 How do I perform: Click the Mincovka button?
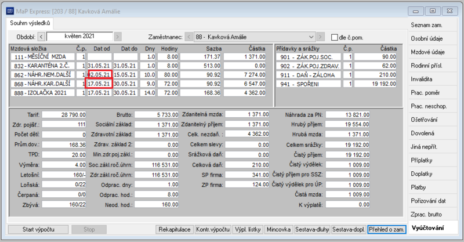[278, 229]
